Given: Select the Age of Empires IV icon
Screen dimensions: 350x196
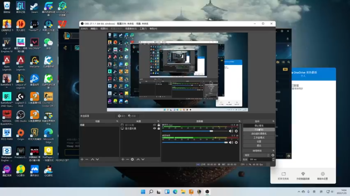Looking at the screenshot, I should click(7, 45).
